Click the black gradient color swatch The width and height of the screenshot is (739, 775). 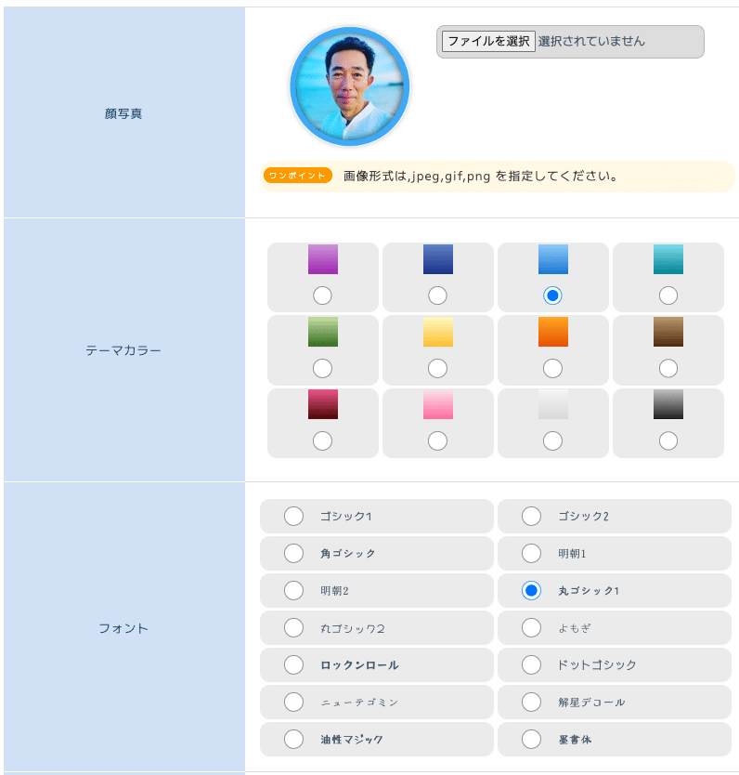coord(668,404)
